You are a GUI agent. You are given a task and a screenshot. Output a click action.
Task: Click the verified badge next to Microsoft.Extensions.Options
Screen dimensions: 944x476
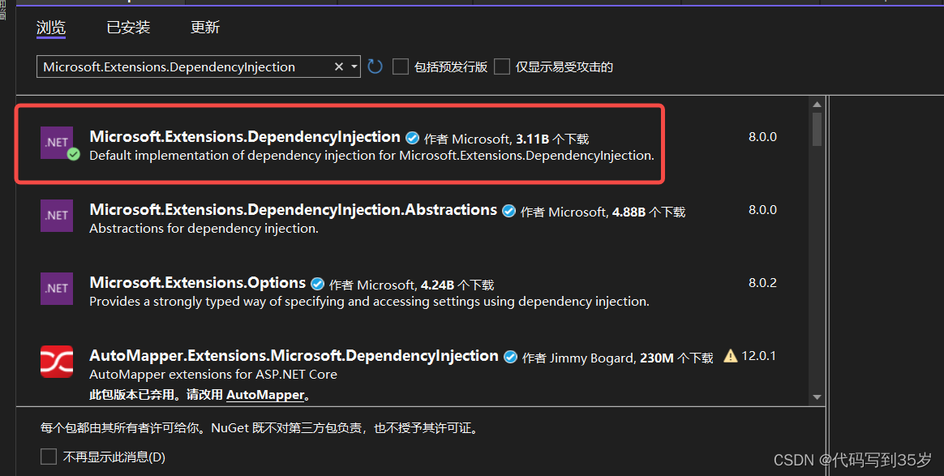click(317, 284)
